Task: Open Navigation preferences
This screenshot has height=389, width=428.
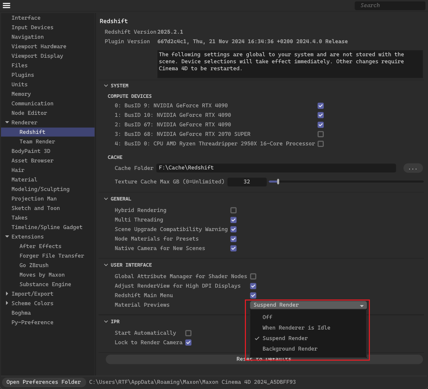Action: 28,37
